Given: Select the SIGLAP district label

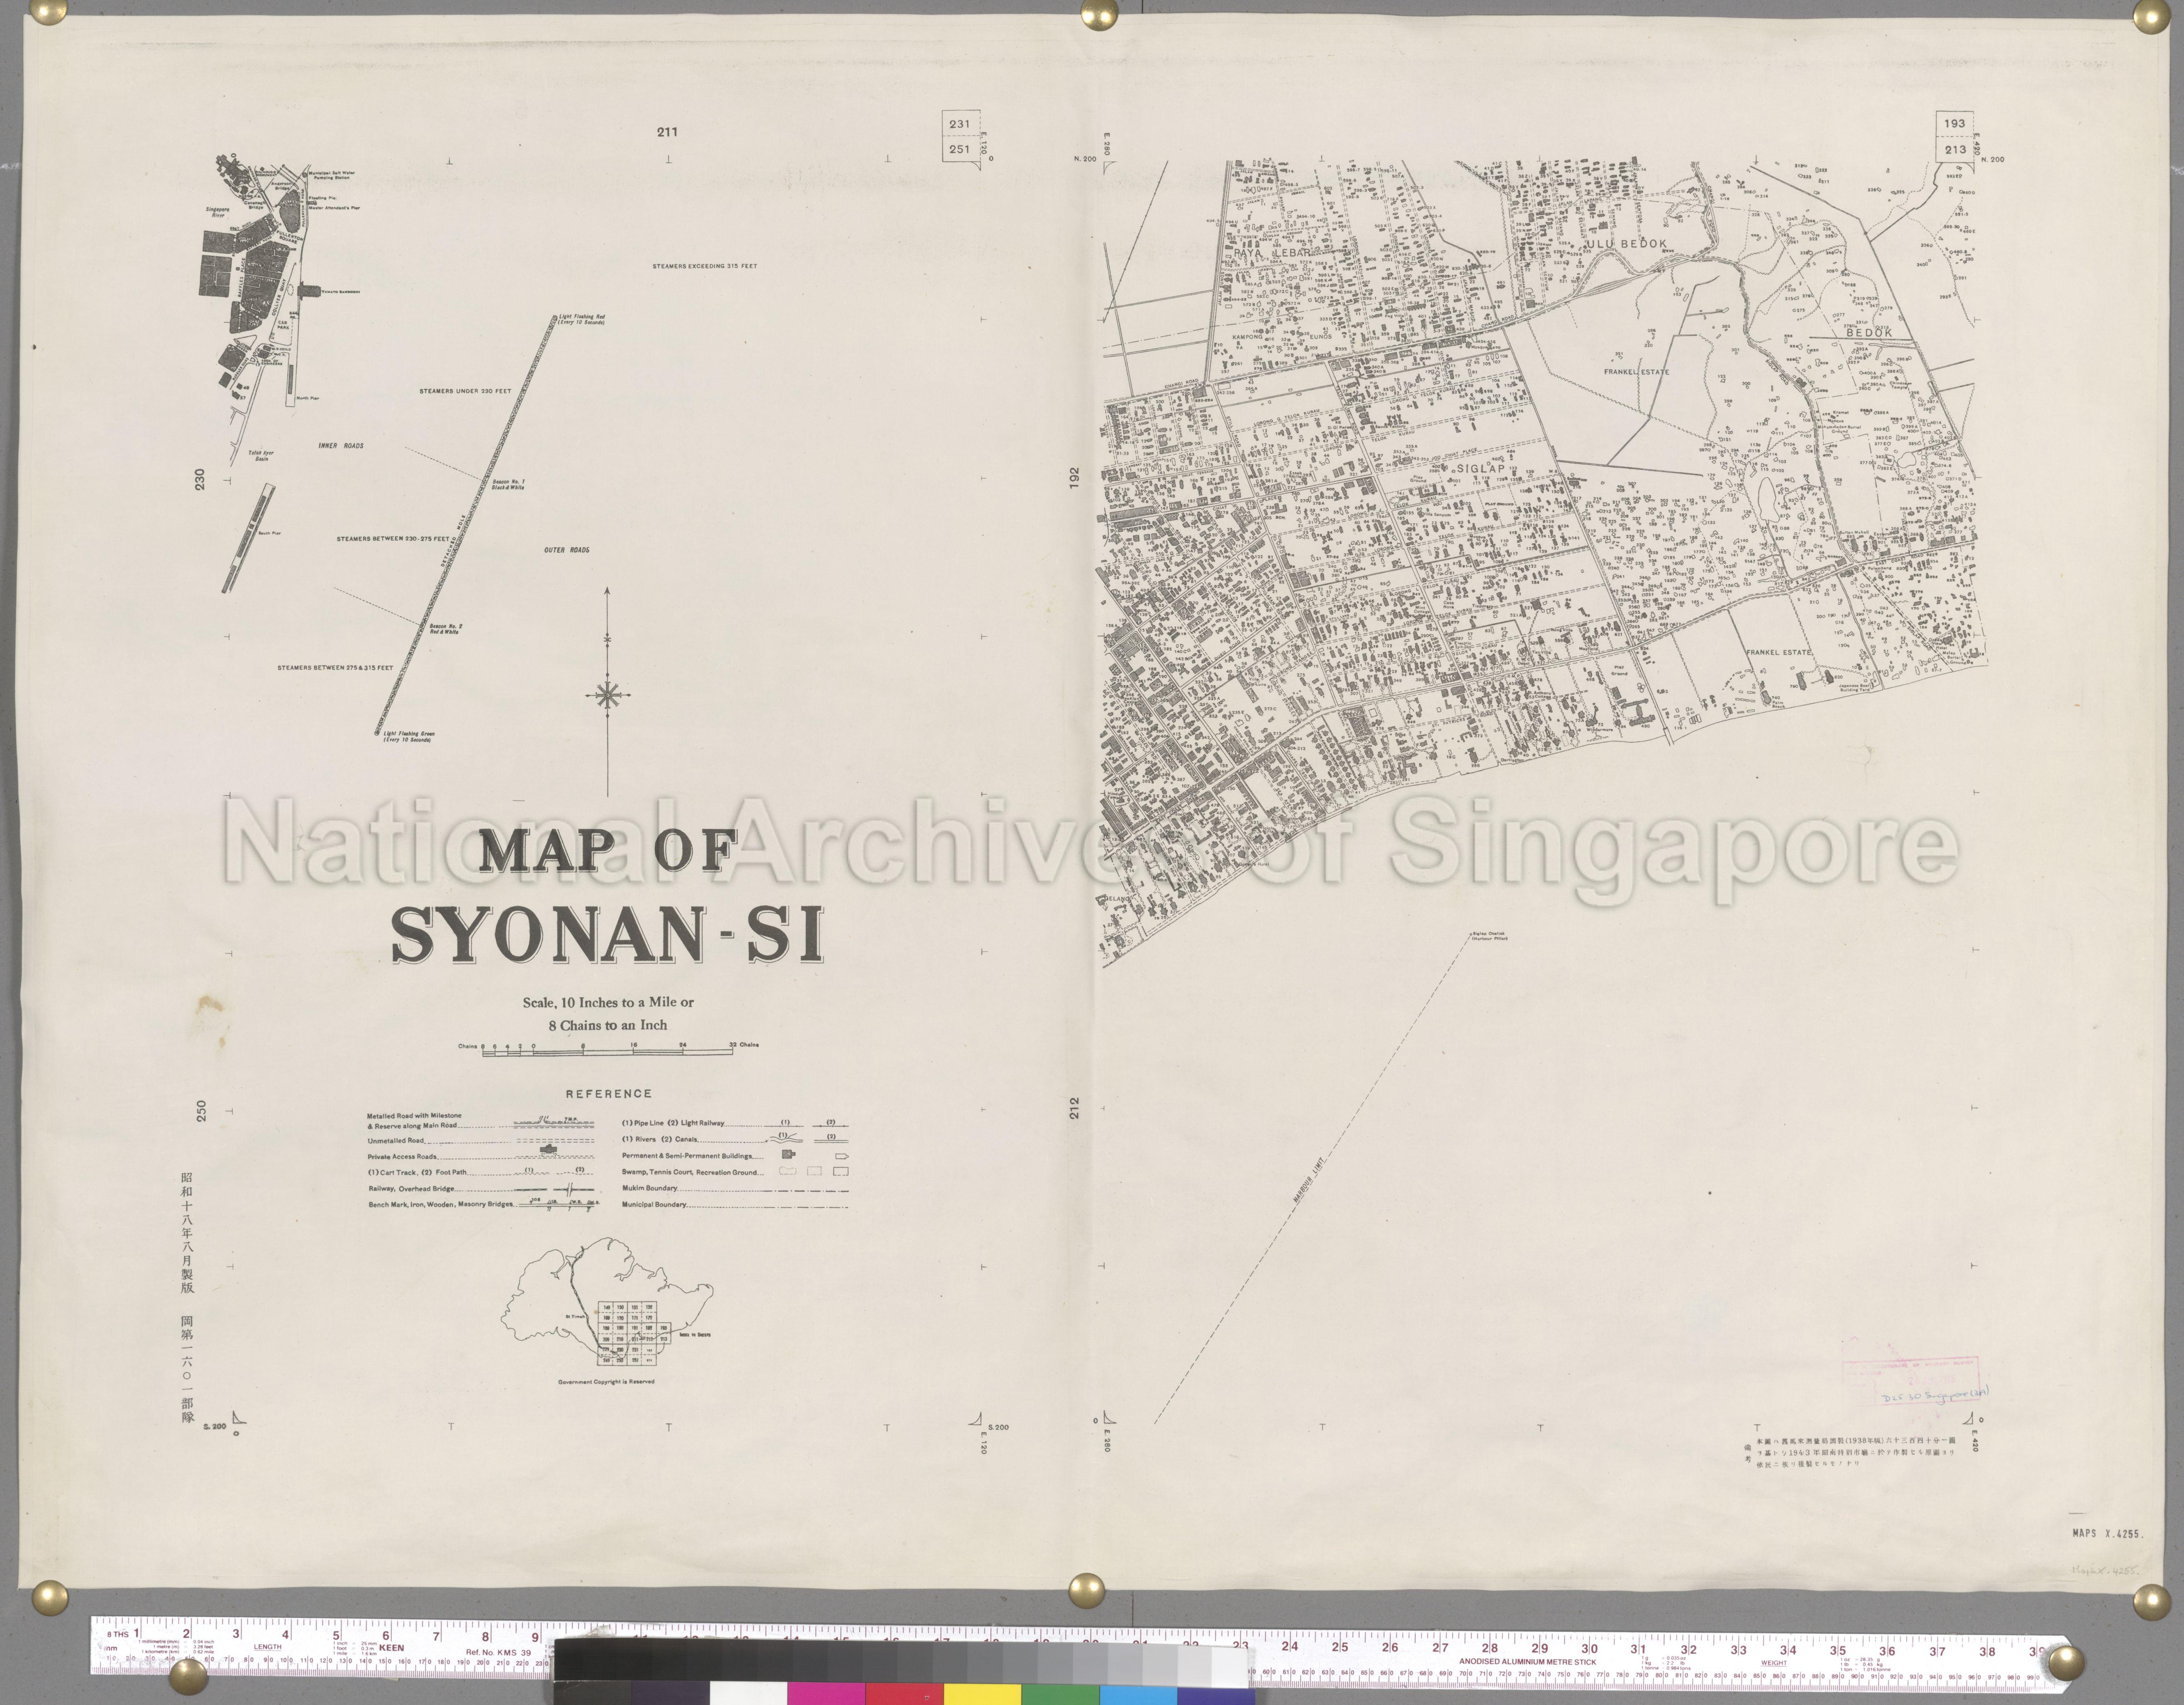Looking at the screenshot, I should point(1480,469).
